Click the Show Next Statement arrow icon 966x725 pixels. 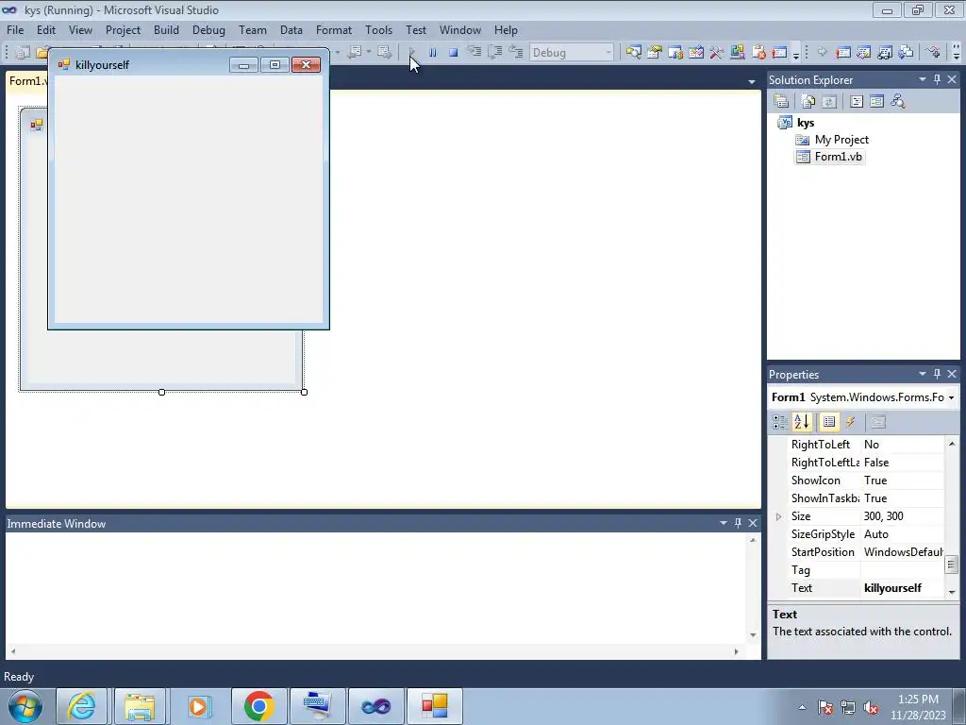[822, 53]
